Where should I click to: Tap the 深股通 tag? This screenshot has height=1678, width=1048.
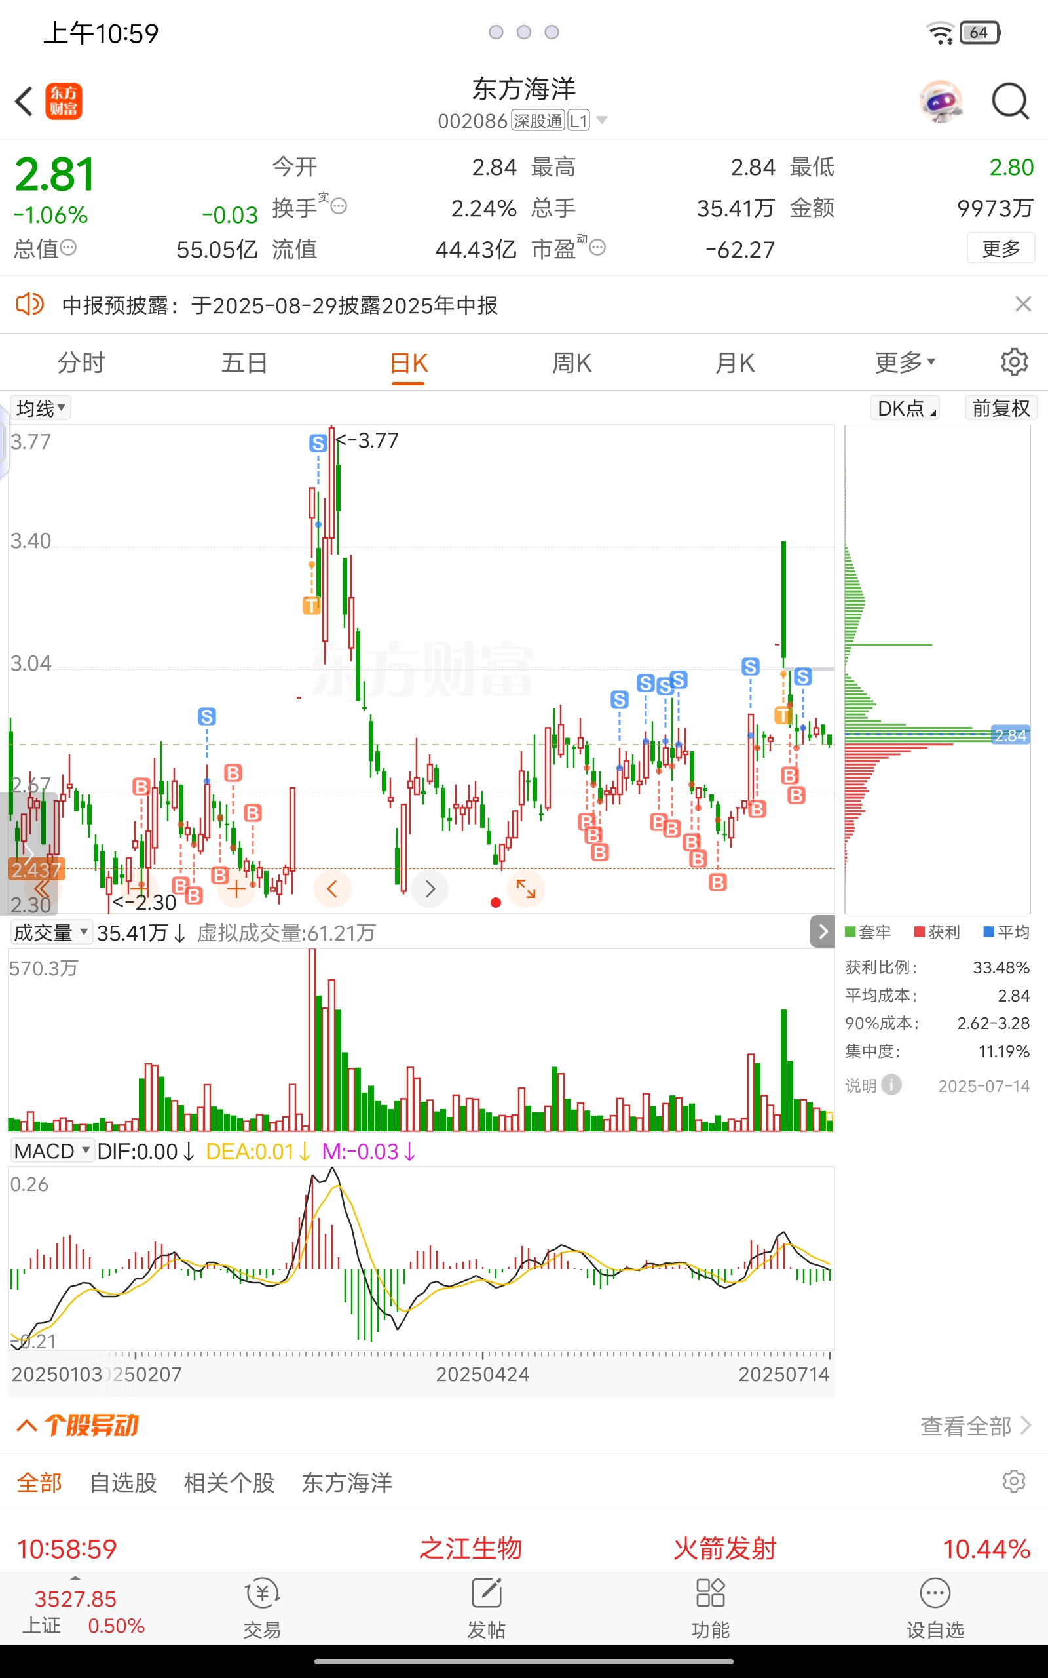(x=538, y=121)
